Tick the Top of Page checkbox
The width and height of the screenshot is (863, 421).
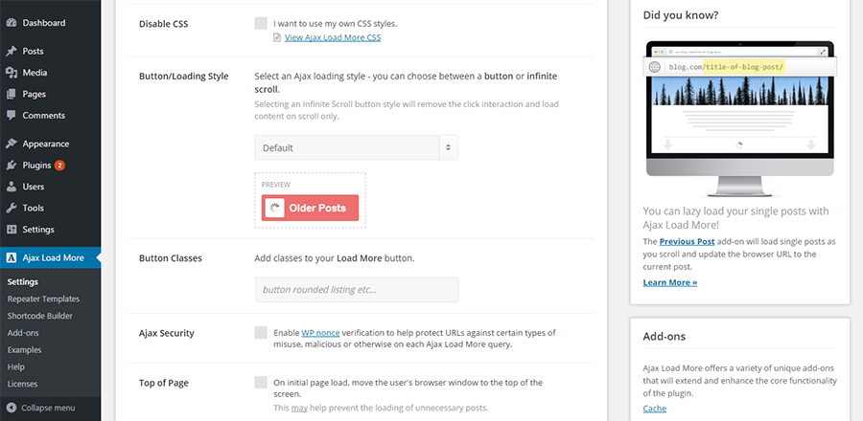261,383
